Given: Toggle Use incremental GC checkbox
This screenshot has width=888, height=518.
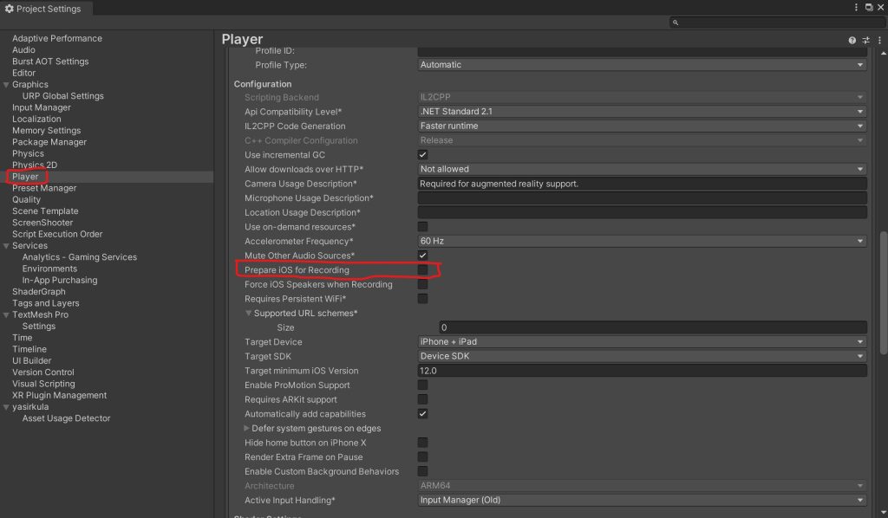Looking at the screenshot, I should [422, 155].
